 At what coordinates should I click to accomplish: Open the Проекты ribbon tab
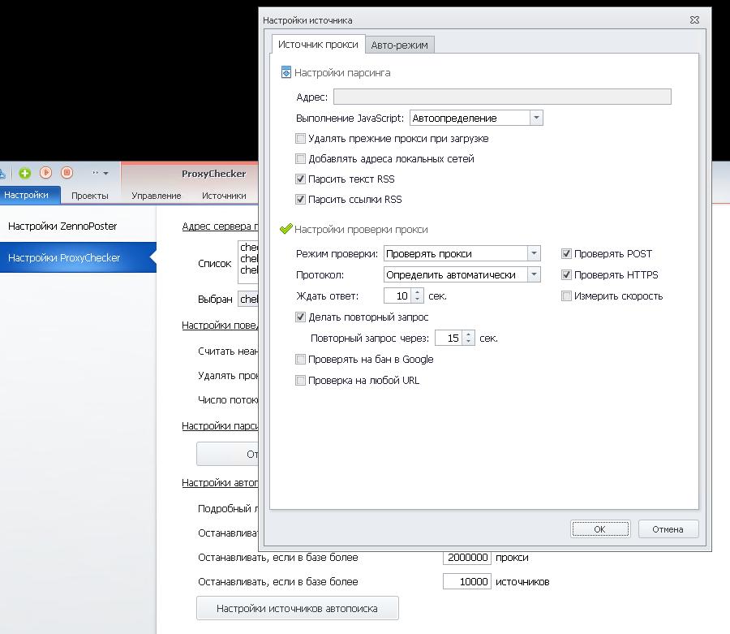(90, 196)
